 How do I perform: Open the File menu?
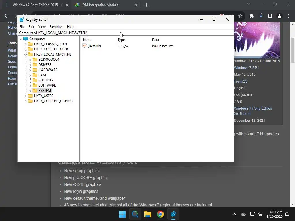(x=22, y=27)
